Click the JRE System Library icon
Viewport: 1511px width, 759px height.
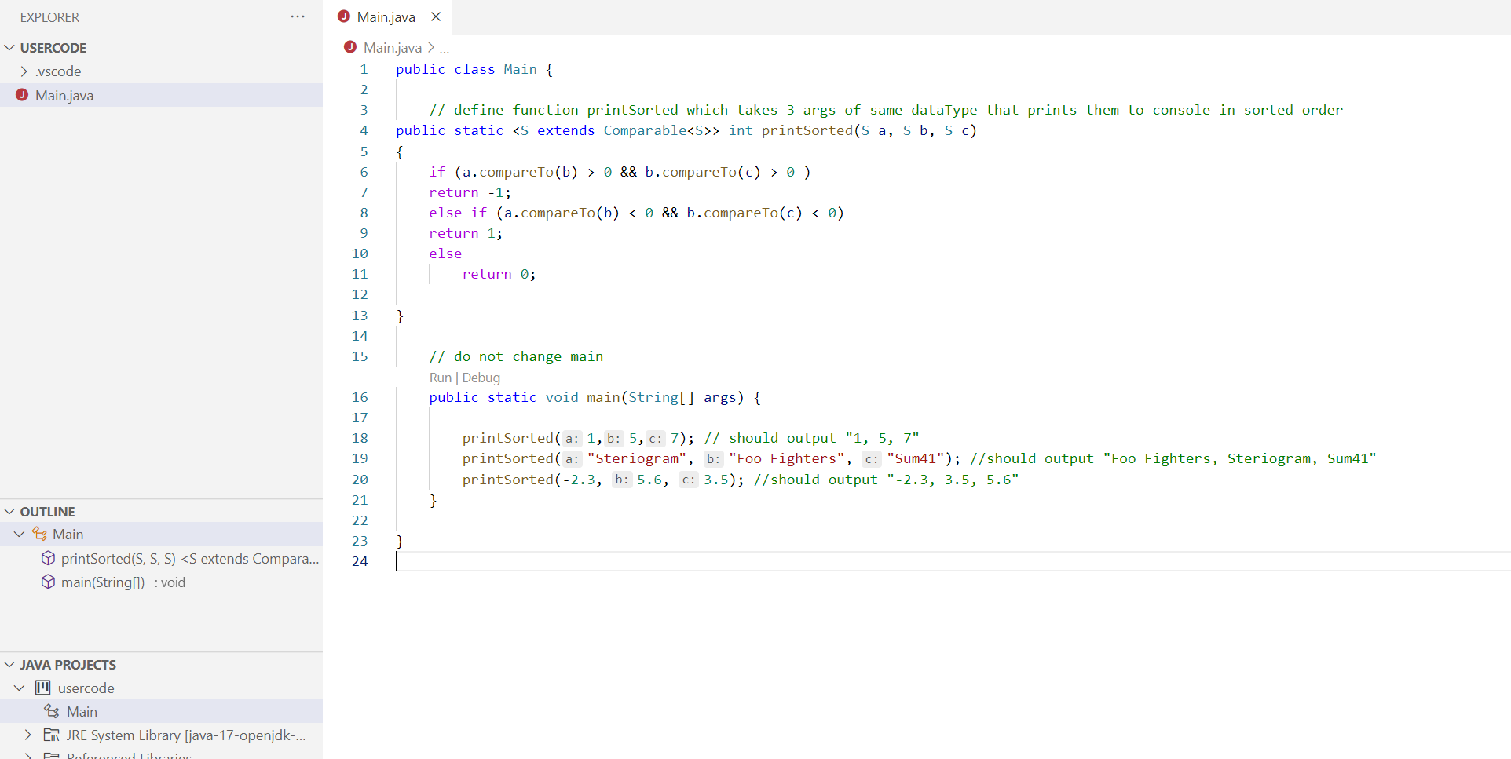pyautogui.click(x=52, y=735)
